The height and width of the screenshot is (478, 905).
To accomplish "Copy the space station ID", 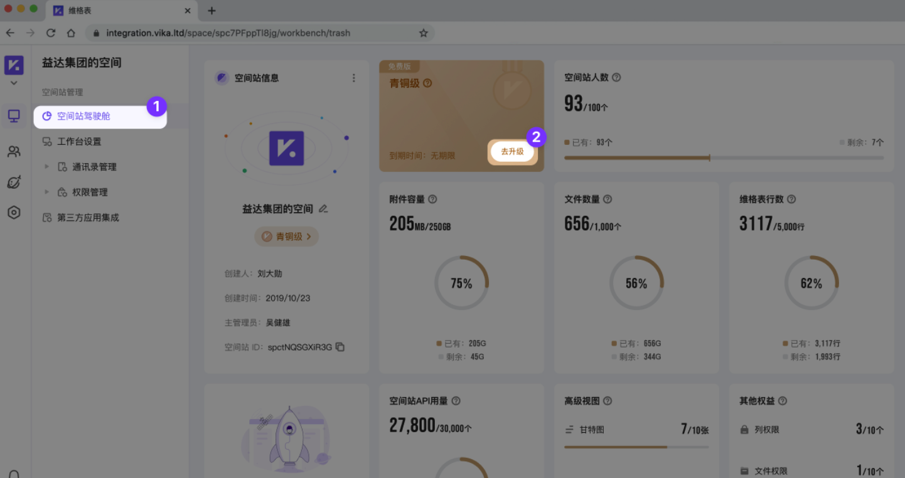I will [340, 347].
